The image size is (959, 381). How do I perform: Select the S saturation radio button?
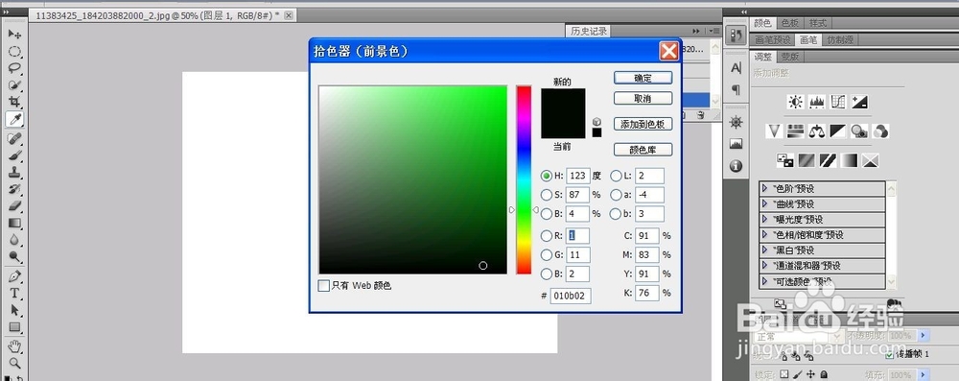point(547,195)
